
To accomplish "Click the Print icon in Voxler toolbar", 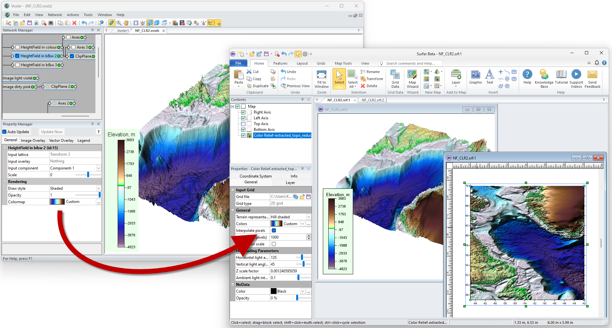I will pos(51,23).
